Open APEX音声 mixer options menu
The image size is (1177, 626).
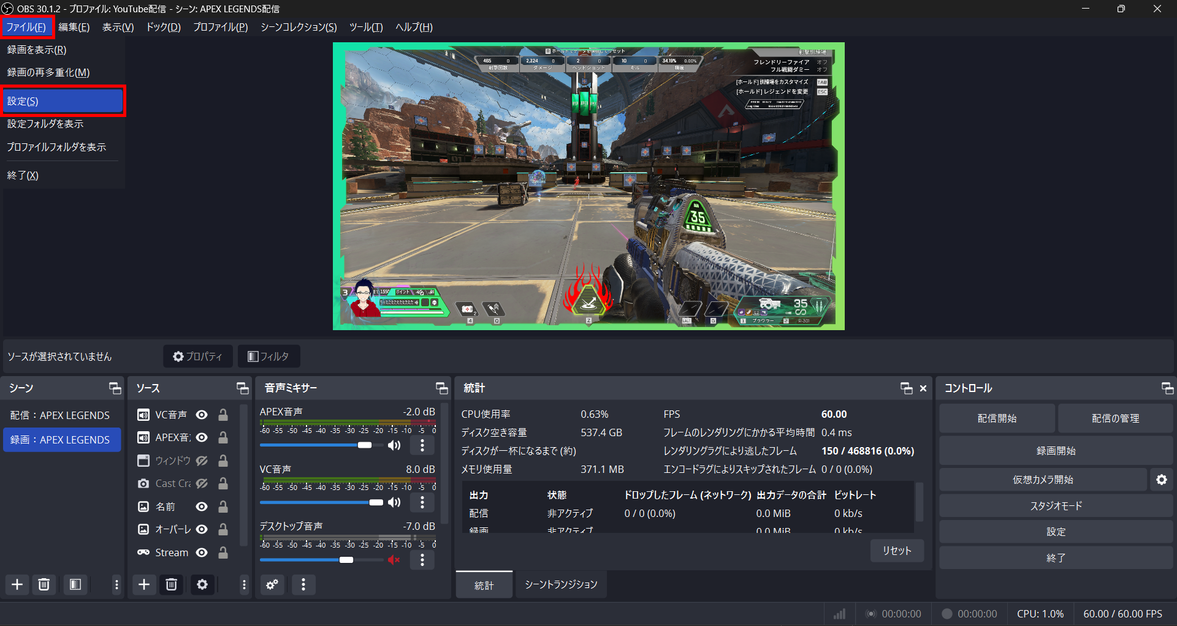click(x=422, y=445)
